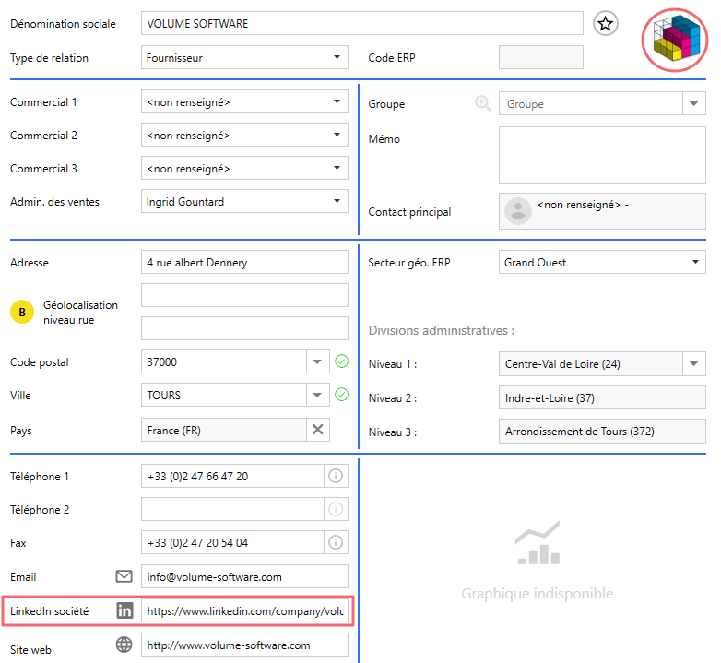The height and width of the screenshot is (663, 721).
Task: Click info icon for Téléphone 2
Action: [336, 509]
